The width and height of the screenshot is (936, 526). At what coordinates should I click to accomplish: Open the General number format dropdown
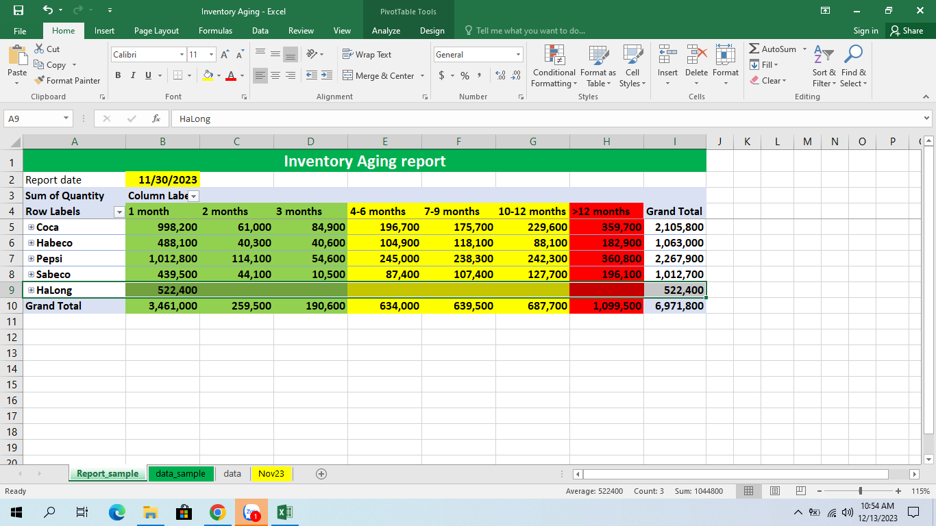[518, 55]
